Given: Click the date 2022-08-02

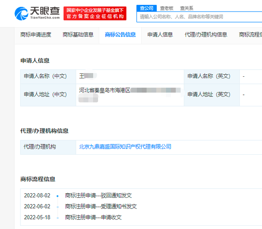Looking at the screenshot, I should point(37,195).
